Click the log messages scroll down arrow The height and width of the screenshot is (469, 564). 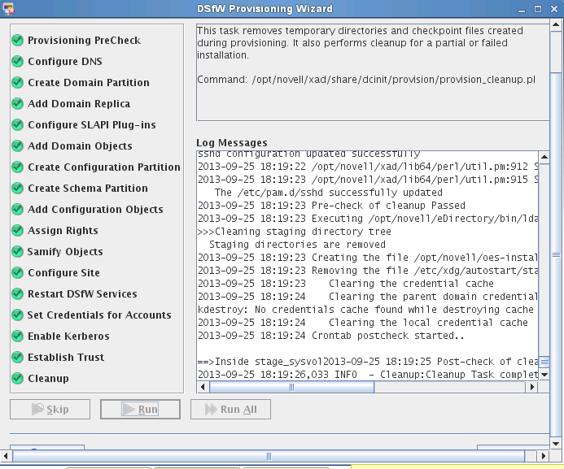(544, 375)
